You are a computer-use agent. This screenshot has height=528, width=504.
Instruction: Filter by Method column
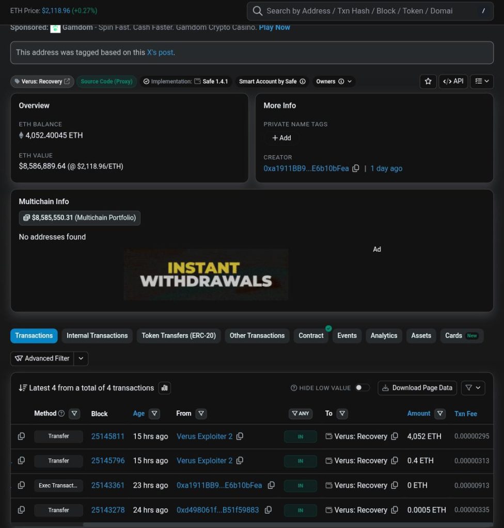pyautogui.click(x=74, y=414)
